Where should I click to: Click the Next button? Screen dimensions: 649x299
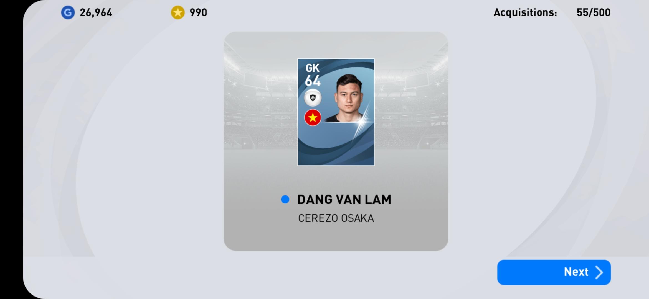(x=554, y=272)
